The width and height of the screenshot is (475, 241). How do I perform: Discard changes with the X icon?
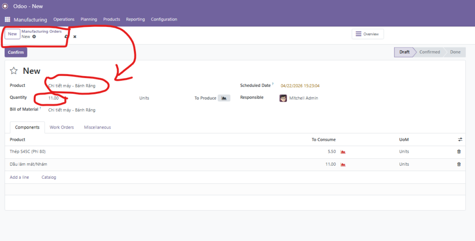pyautogui.click(x=75, y=37)
